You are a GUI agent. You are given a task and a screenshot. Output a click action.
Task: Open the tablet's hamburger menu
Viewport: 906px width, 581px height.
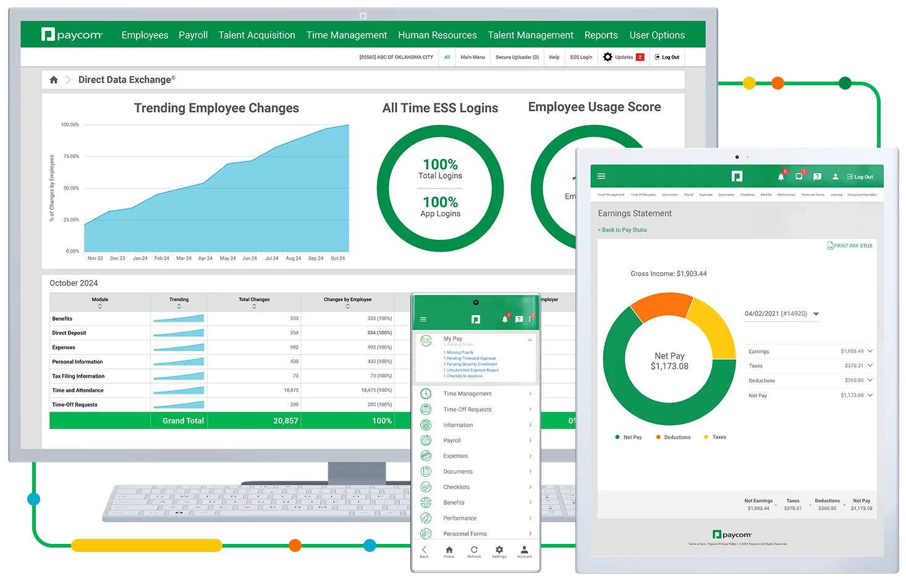(x=601, y=176)
